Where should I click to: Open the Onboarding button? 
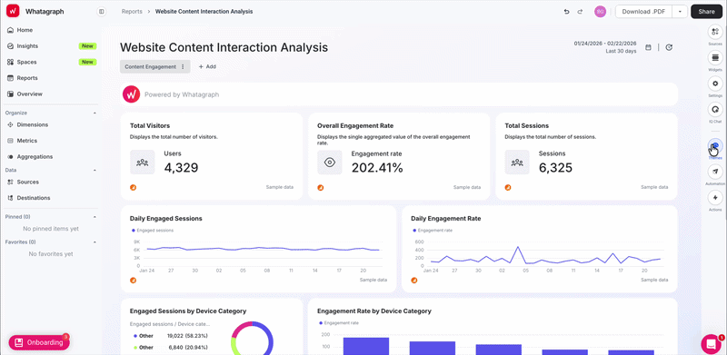click(x=39, y=342)
